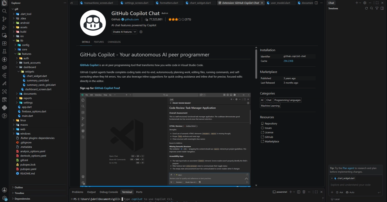
Task: Click the Disable AI Features button
Action: tap(122, 32)
